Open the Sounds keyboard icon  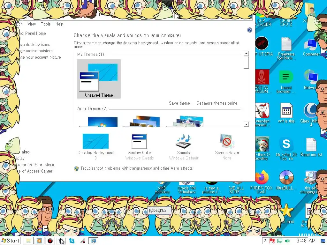click(x=184, y=141)
